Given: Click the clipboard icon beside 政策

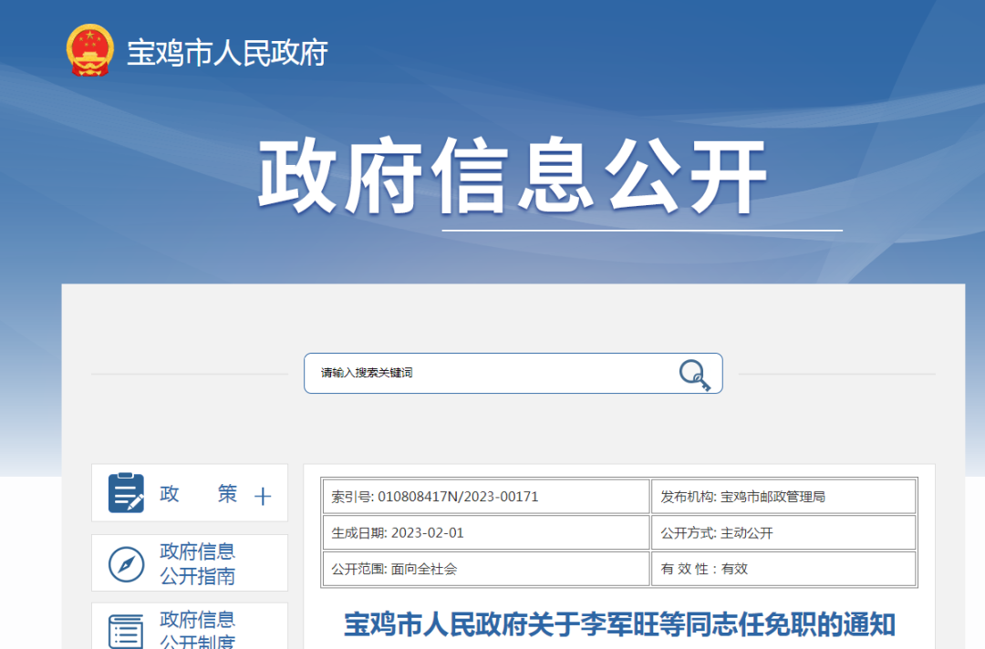Looking at the screenshot, I should [x=127, y=493].
